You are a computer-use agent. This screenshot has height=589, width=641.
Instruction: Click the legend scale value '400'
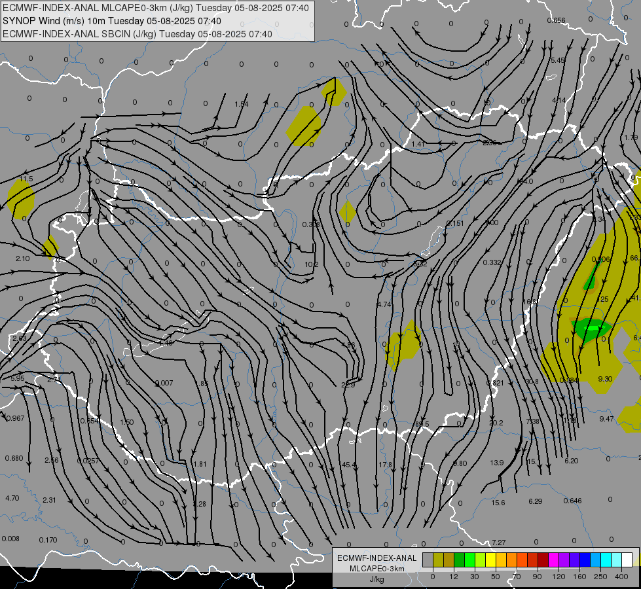[621, 577]
